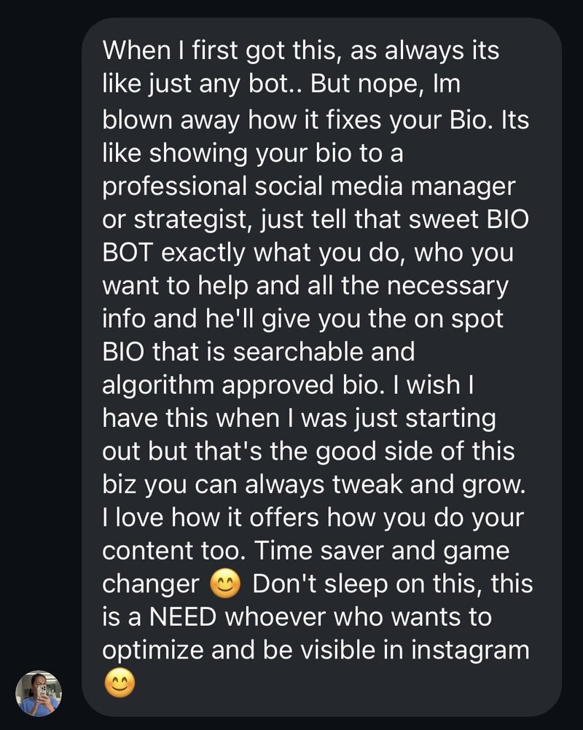The width and height of the screenshot is (583, 730).
Task: Click the phrase "algorithm approved bio"
Action: click(x=238, y=385)
